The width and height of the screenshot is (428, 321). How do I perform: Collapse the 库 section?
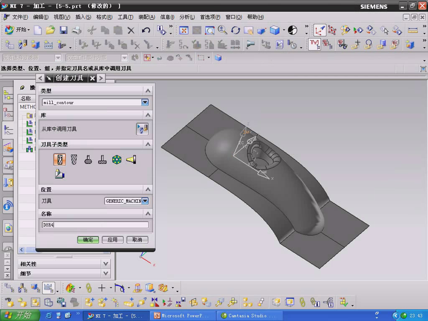click(148, 115)
